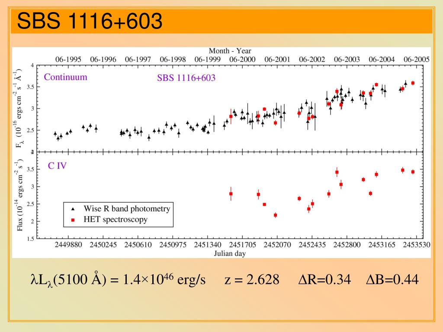Click the luminosity value 1.4×10^46 erg/s

[x=164, y=280]
